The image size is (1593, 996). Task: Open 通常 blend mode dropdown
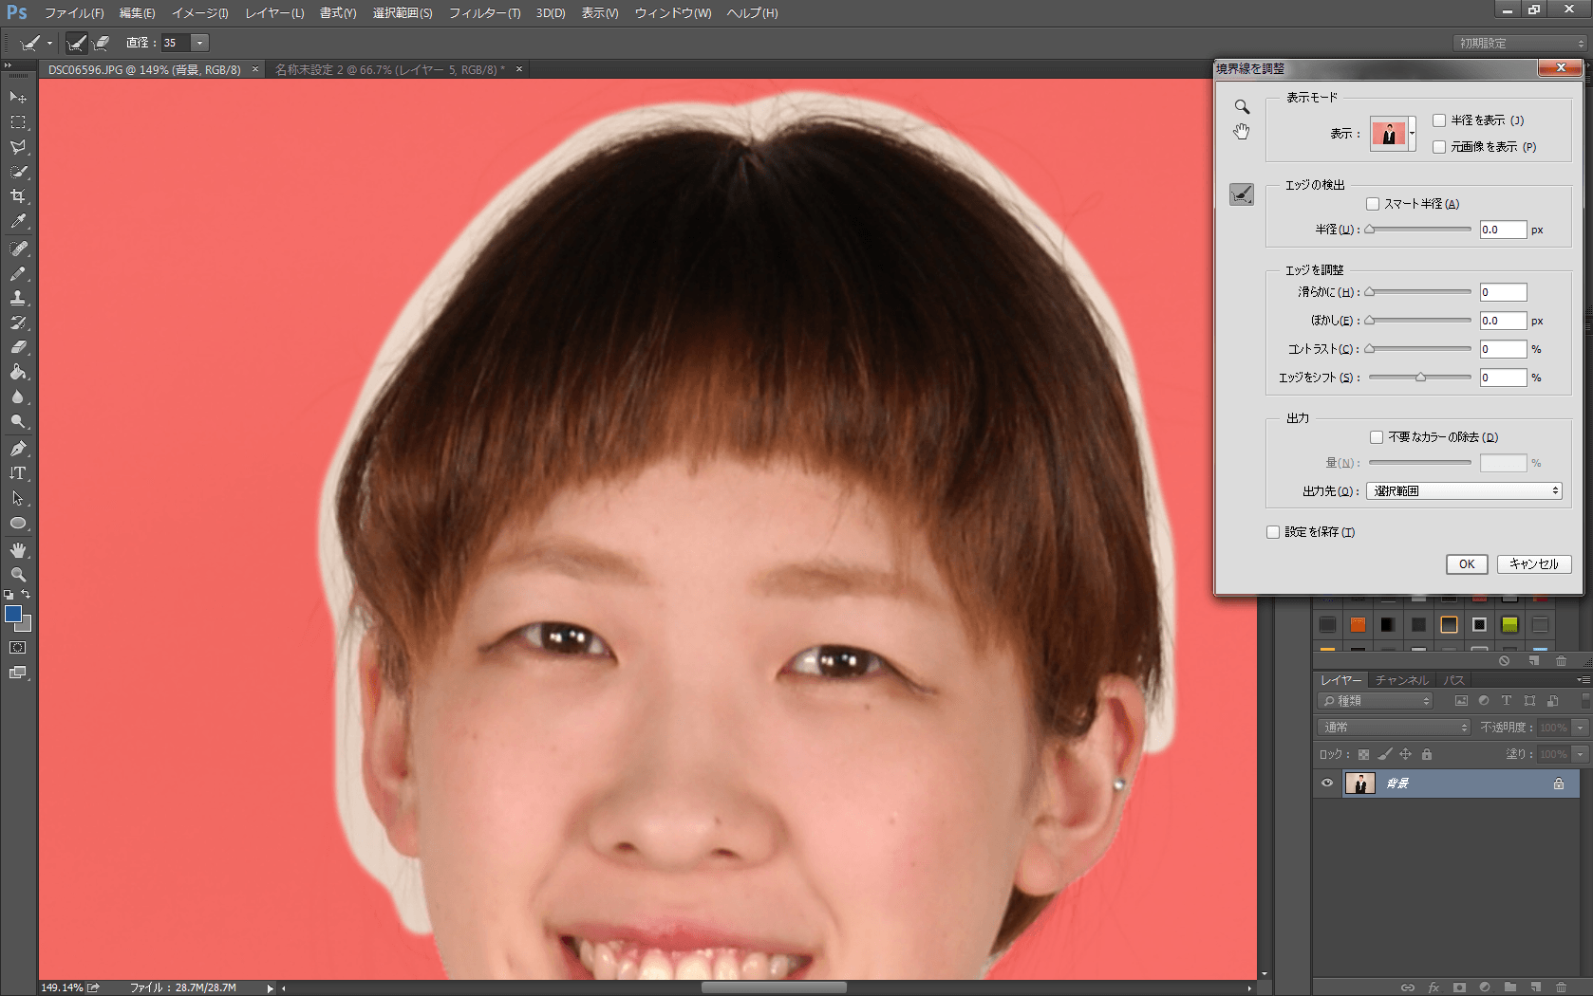point(1394,728)
